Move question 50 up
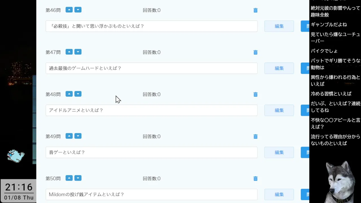Image resolution: width=361 pixels, height=203 pixels. [x=69, y=178]
